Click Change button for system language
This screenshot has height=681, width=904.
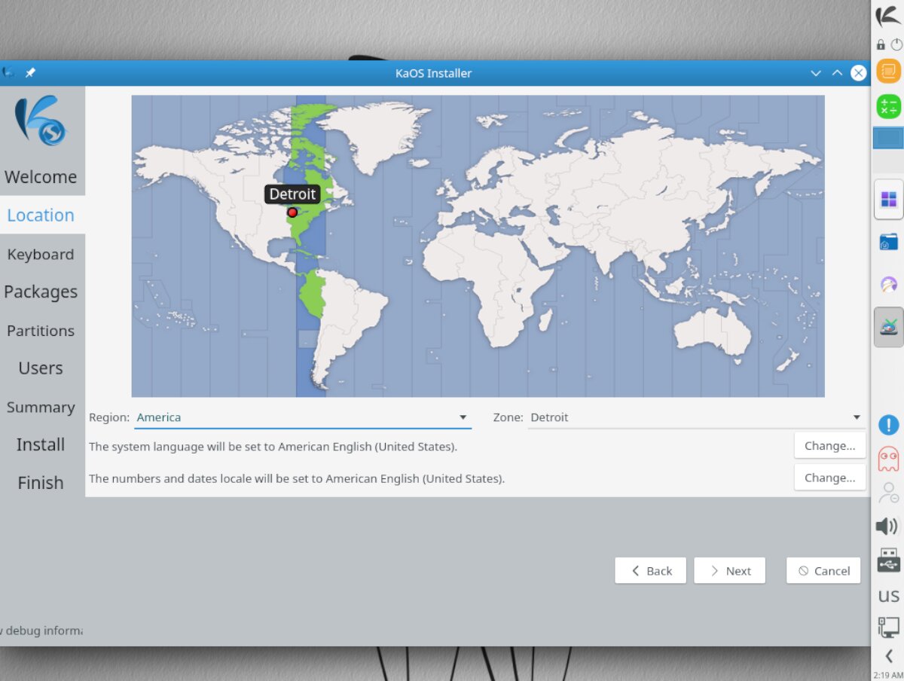(x=829, y=446)
